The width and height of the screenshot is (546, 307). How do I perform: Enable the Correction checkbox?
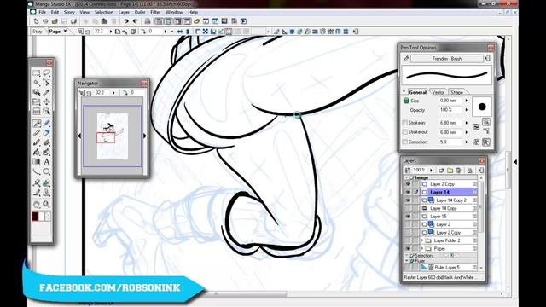[404, 142]
